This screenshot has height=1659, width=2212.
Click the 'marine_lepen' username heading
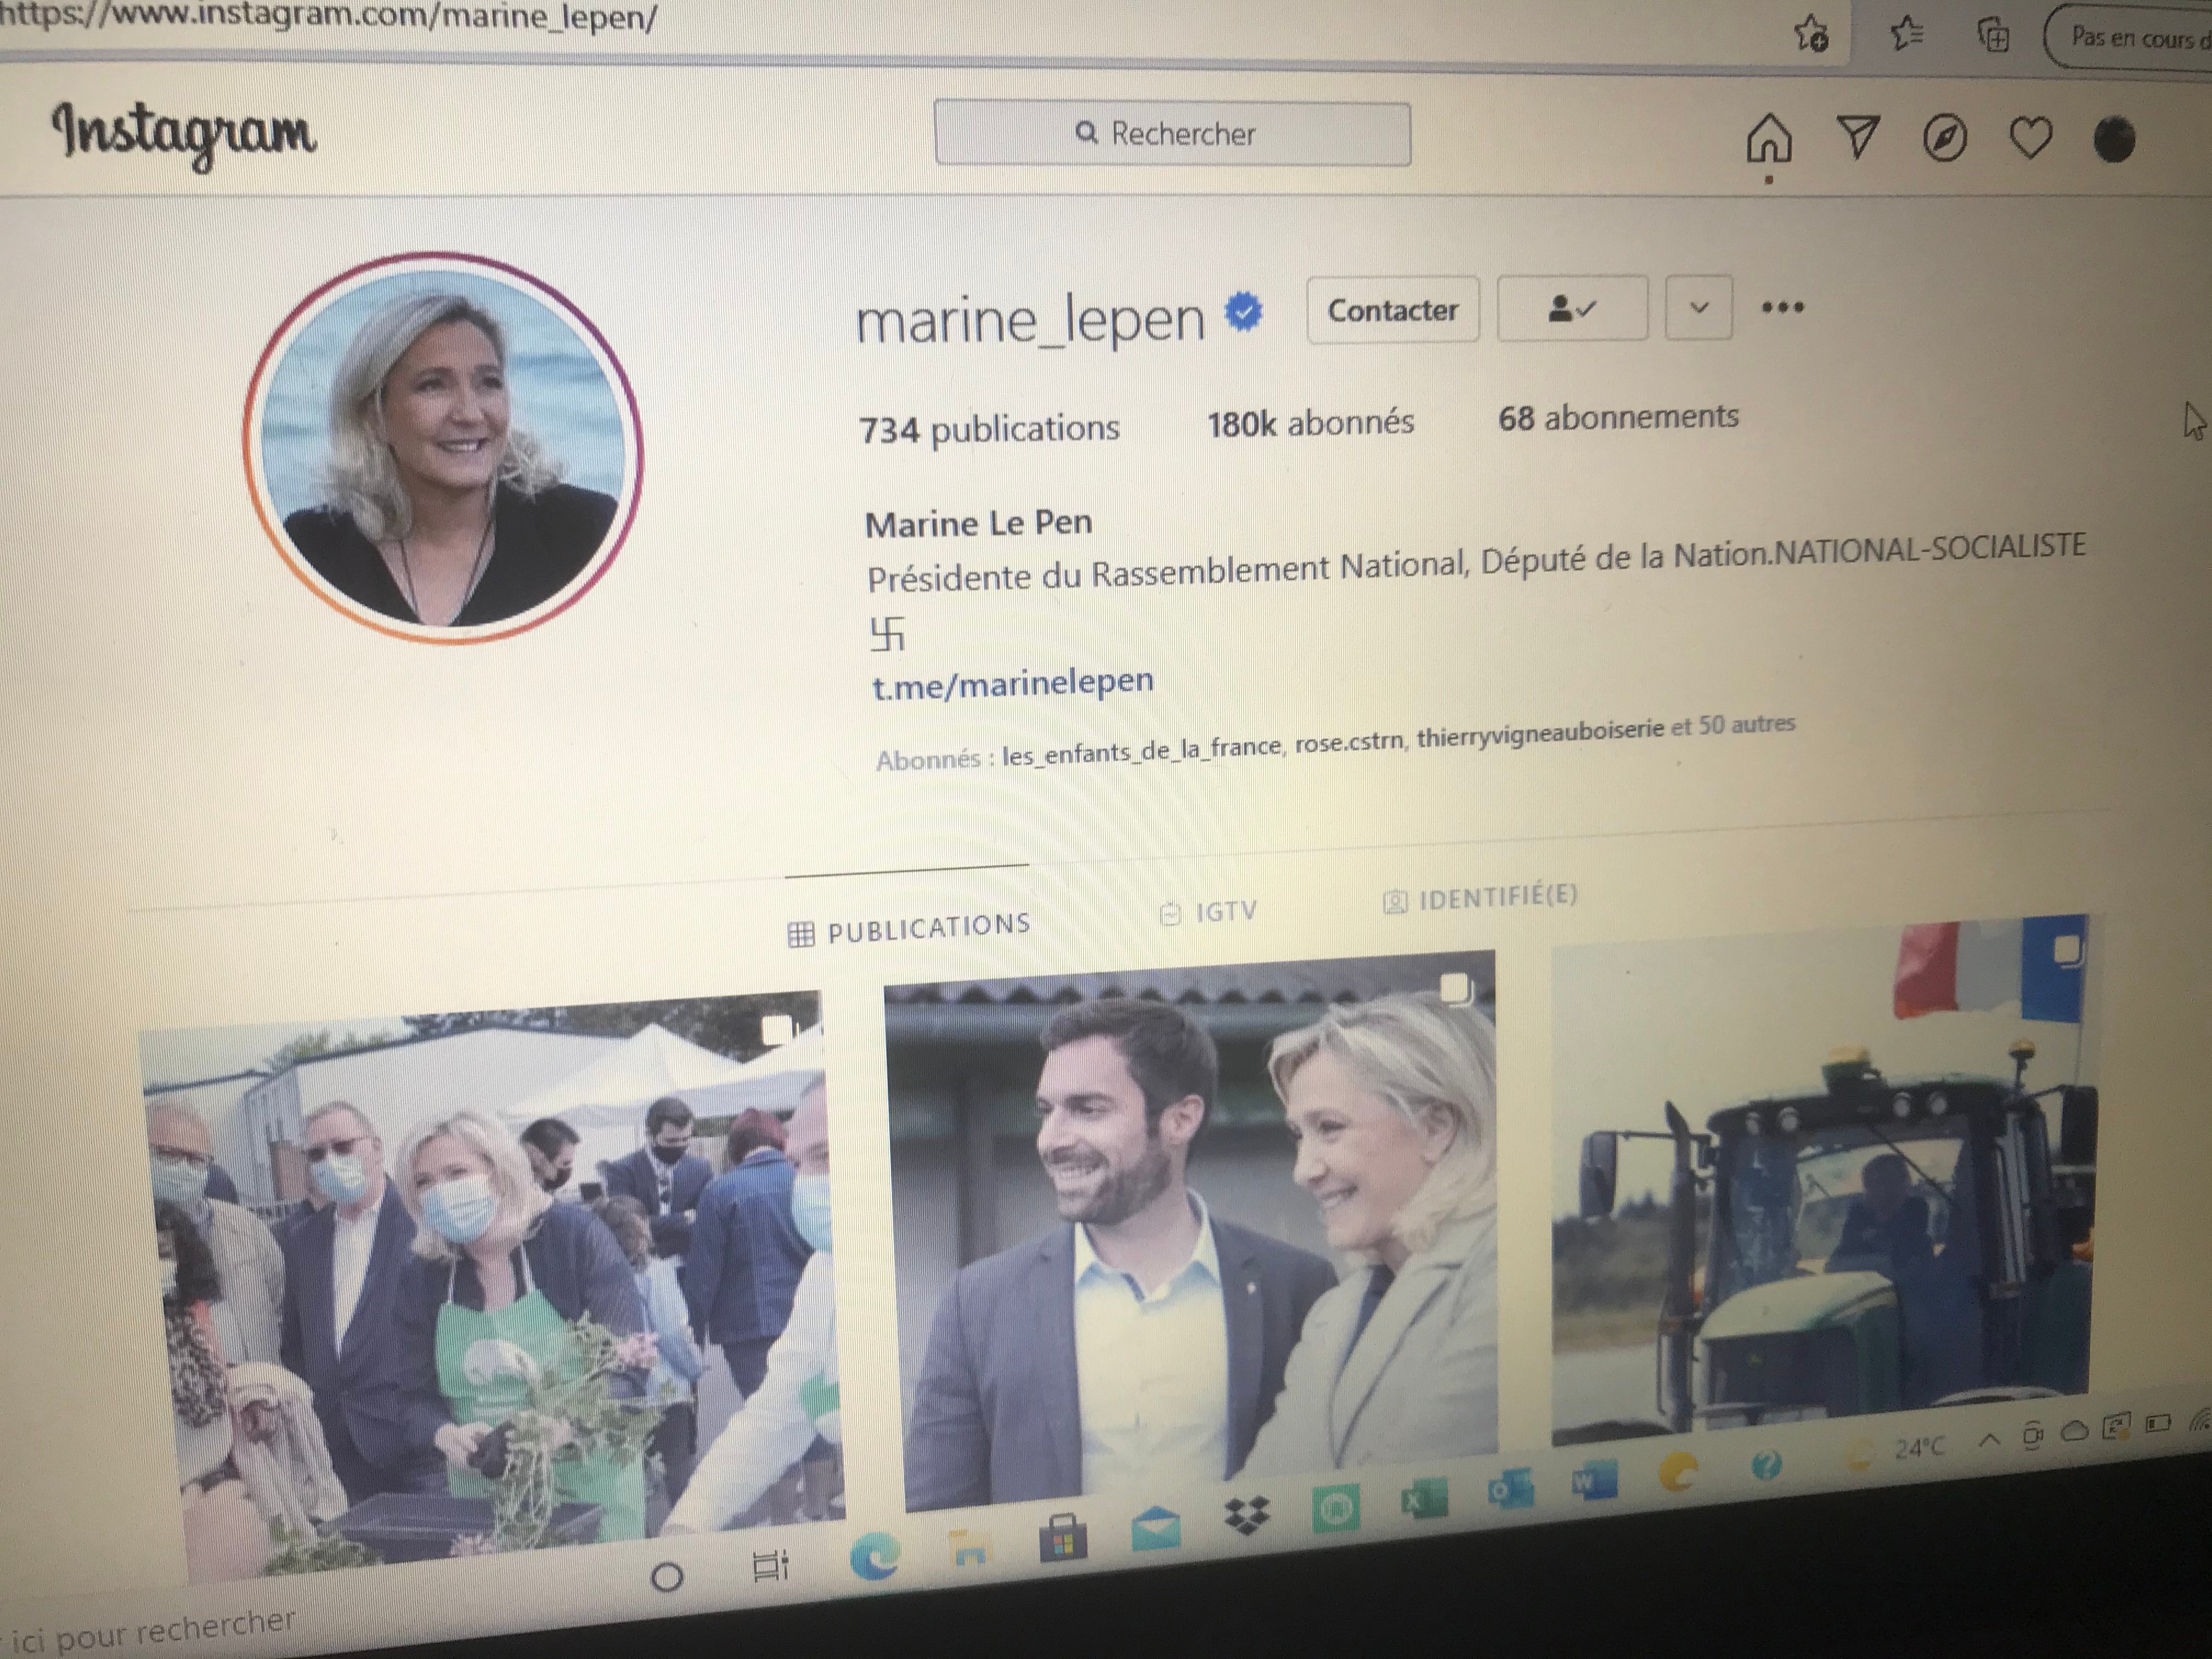click(x=1030, y=321)
